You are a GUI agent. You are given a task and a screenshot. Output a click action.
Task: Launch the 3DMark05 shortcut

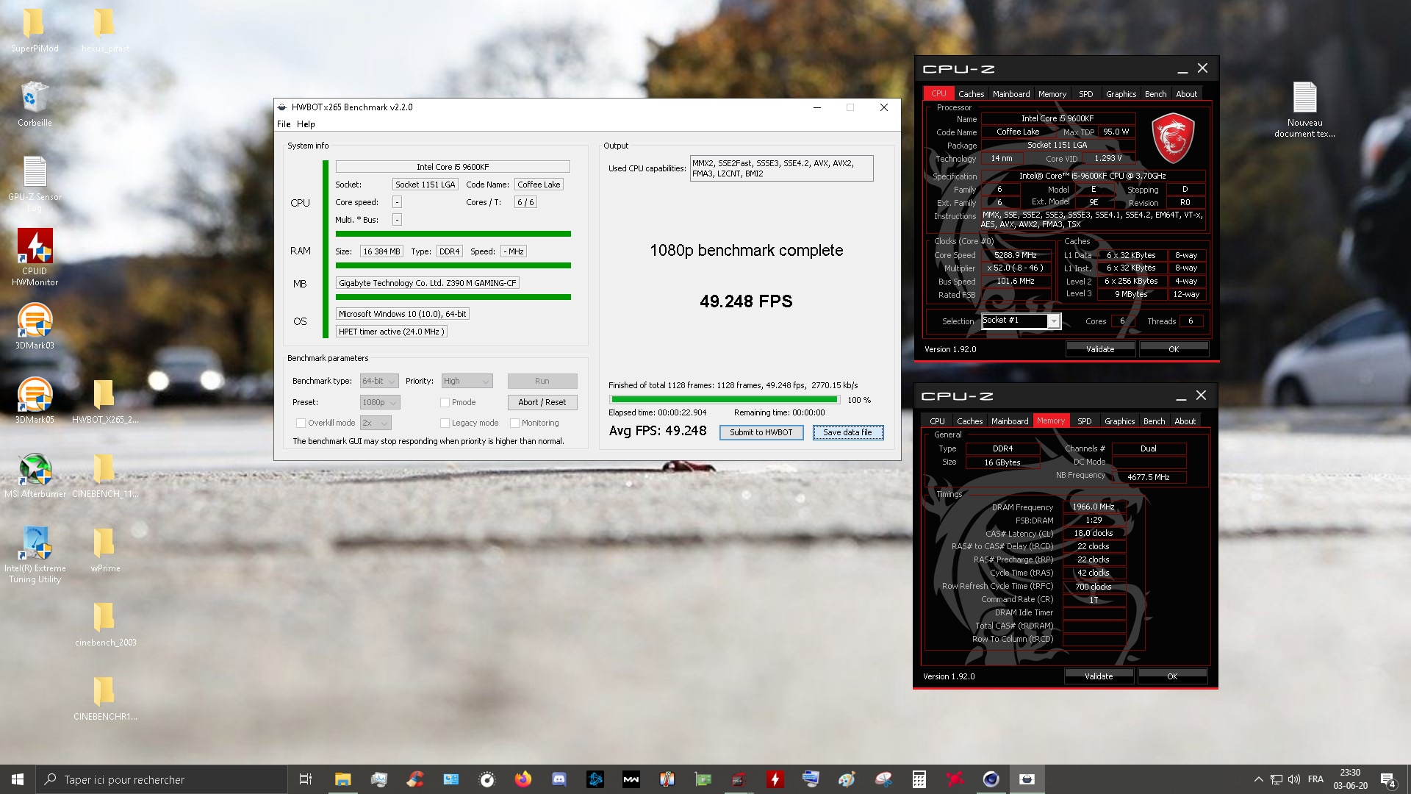(35, 401)
